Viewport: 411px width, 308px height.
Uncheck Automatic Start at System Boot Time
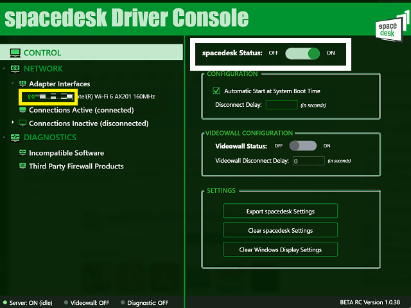216,91
